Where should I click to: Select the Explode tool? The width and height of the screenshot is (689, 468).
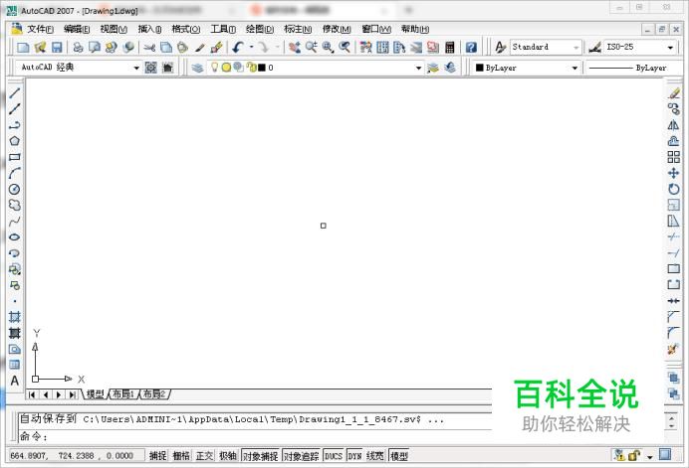674,349
